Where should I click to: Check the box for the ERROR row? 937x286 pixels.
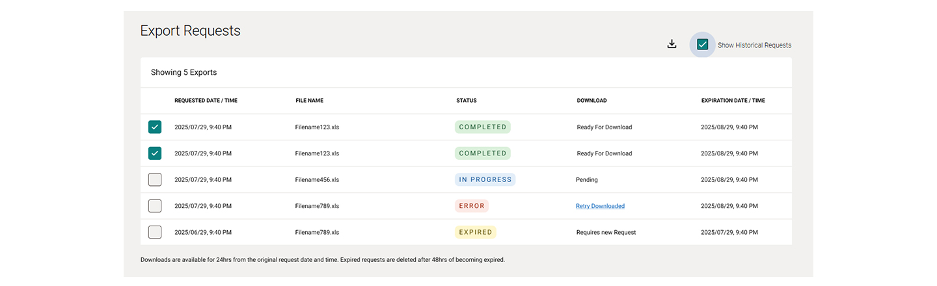coord(155,205)
